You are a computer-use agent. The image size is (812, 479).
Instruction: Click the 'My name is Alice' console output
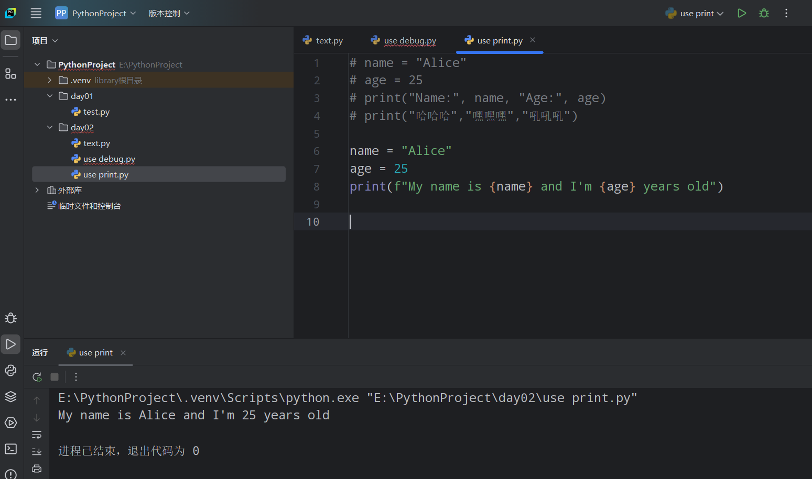tap(193, 415)
